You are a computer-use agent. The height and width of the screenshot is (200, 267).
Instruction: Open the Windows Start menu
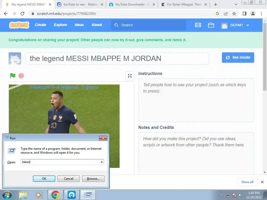coord(7,195)
